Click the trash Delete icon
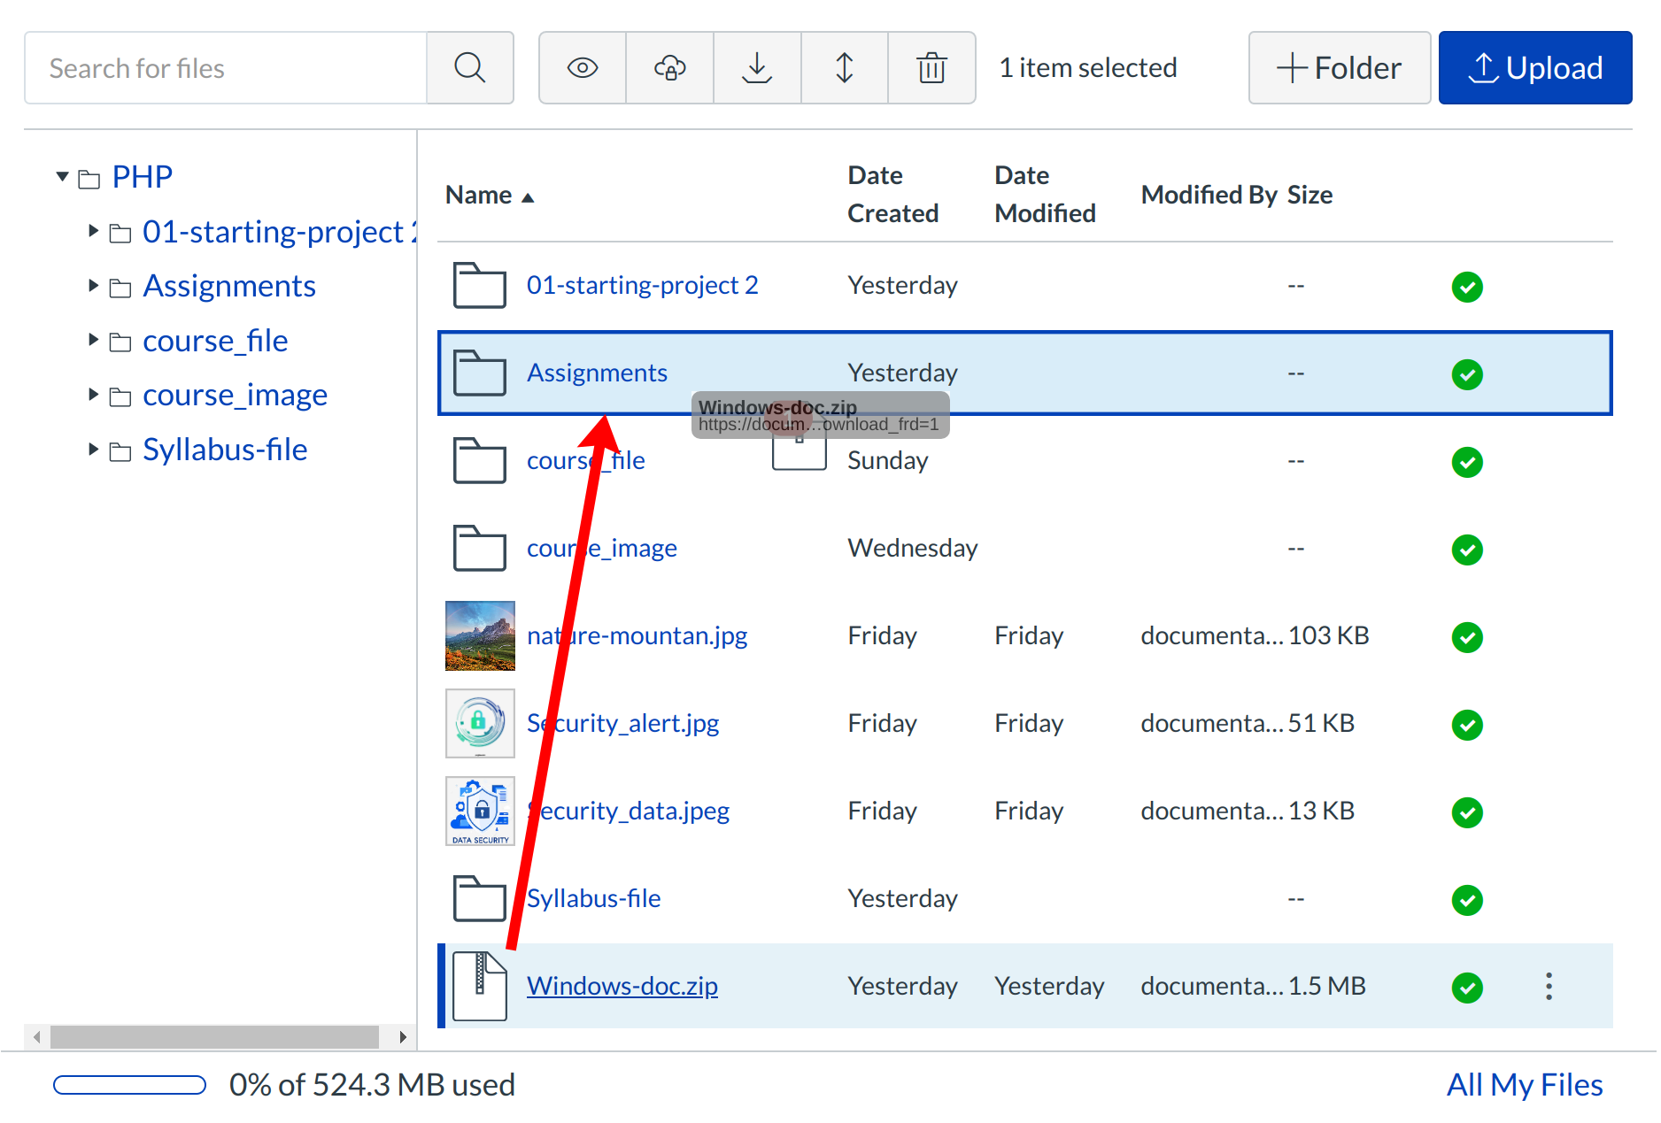The height and width of the screenshot is (1123, 1661). pos(931,68)
